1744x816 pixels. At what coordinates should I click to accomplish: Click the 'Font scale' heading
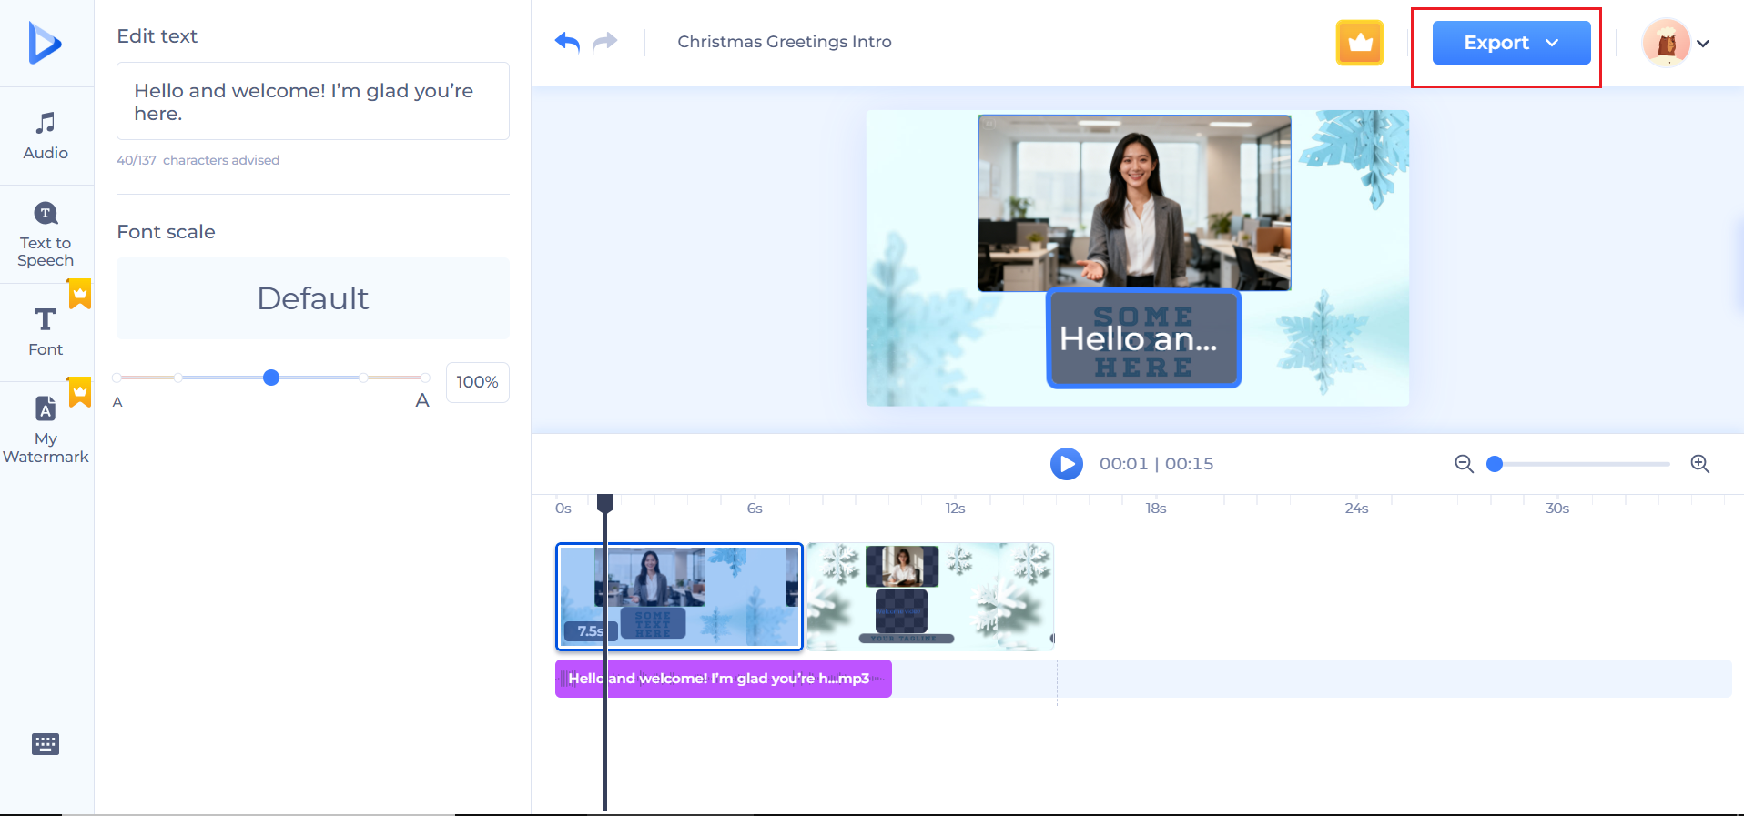click(167, 232)
